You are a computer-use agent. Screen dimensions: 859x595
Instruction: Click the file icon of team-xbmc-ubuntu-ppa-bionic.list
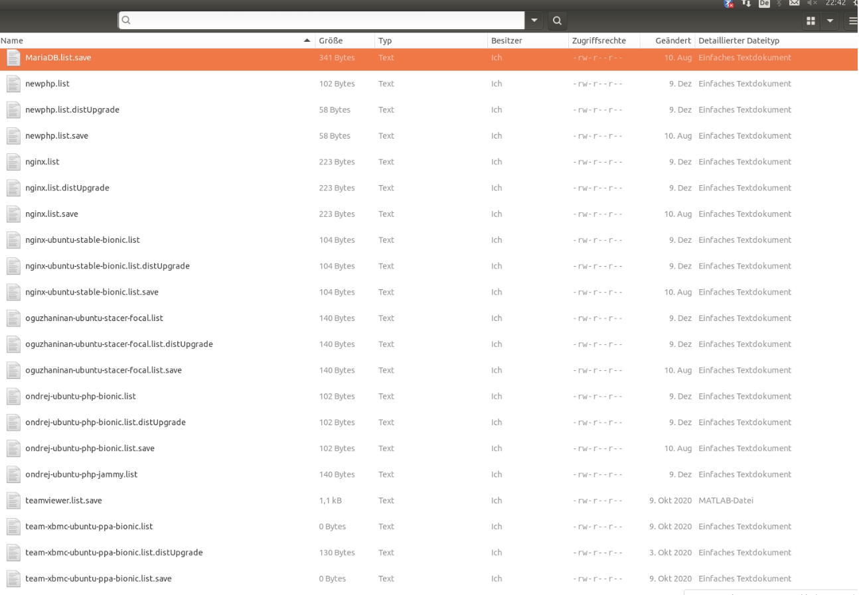tap(13, 526)
